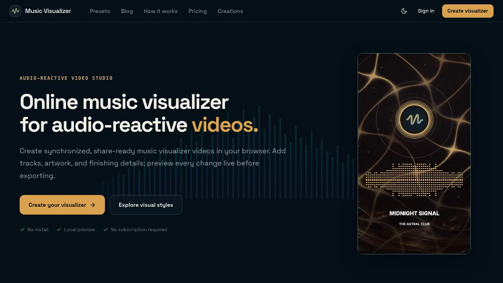Click the circular wave emblem in preview
The height and width of the screenshot is (283, 503).
[414, 119]
